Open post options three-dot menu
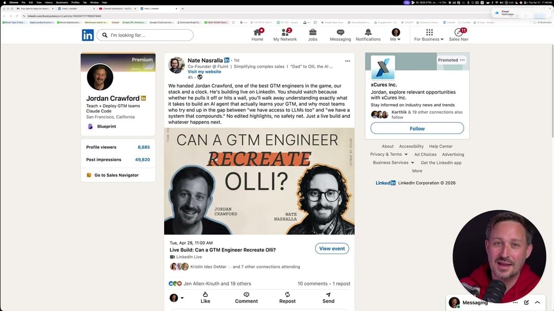 [x=348, y=61]
